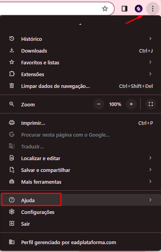
Task: Toggle fullscreen mode button in Zoom row
Action: click(x=150, y=104)
